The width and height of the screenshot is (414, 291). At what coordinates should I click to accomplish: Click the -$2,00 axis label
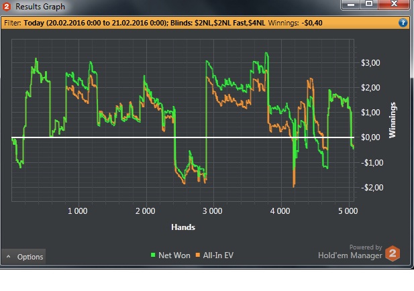tap(372, 188)
